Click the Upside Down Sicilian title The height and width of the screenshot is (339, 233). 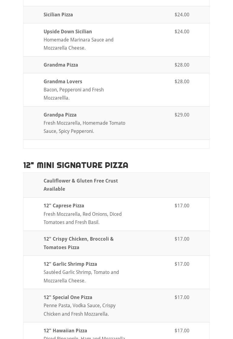(68, 31)
